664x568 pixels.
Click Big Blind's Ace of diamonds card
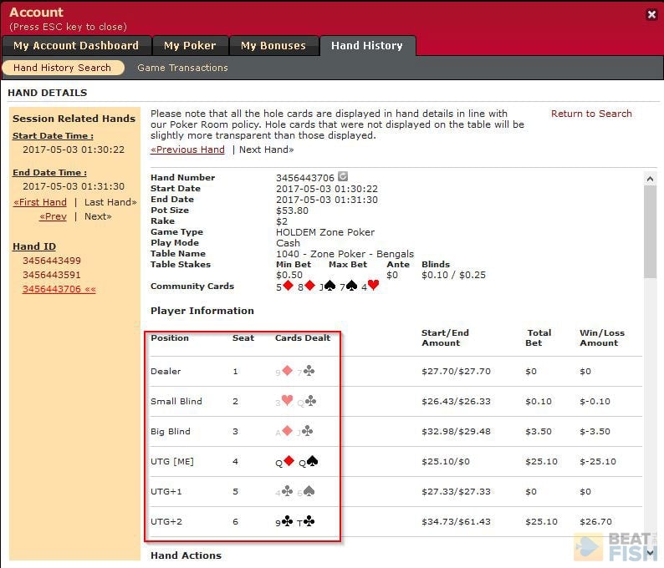coord(284,431)
